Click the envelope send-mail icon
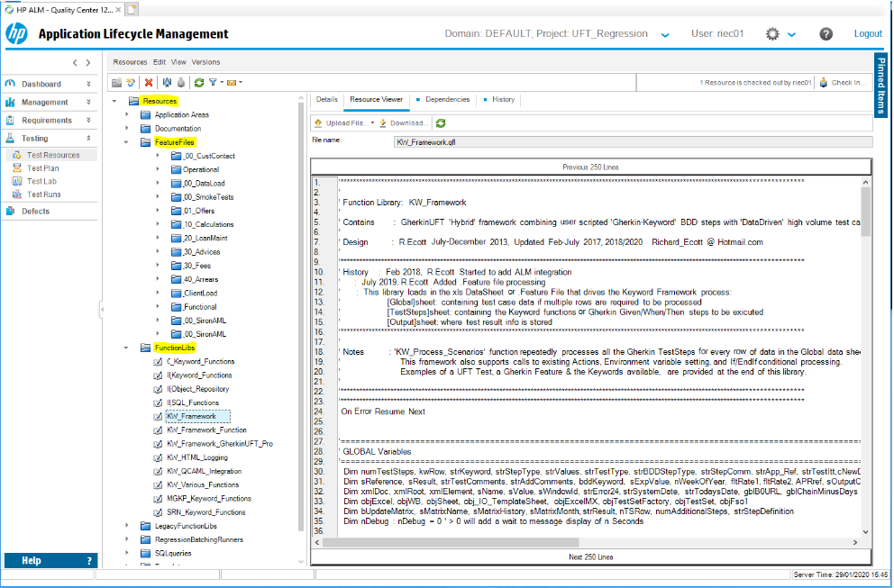 click(x=231, y=83)
